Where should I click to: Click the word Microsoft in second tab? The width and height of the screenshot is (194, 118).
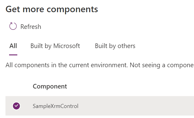pos(67,46)
